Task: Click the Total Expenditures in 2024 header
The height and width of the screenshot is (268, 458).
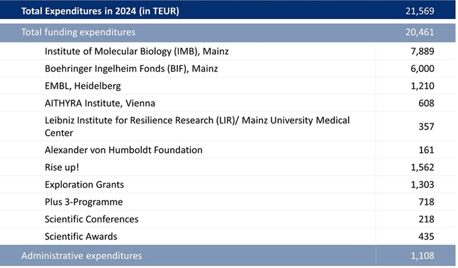Action: (x=100, y=11)
